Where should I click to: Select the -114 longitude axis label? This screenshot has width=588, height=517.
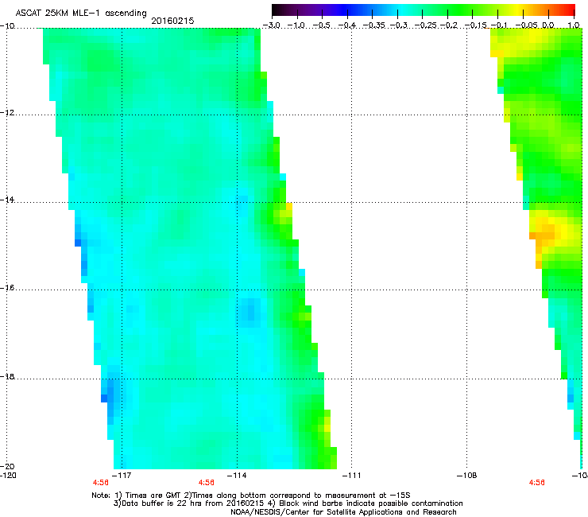point(237,476)
